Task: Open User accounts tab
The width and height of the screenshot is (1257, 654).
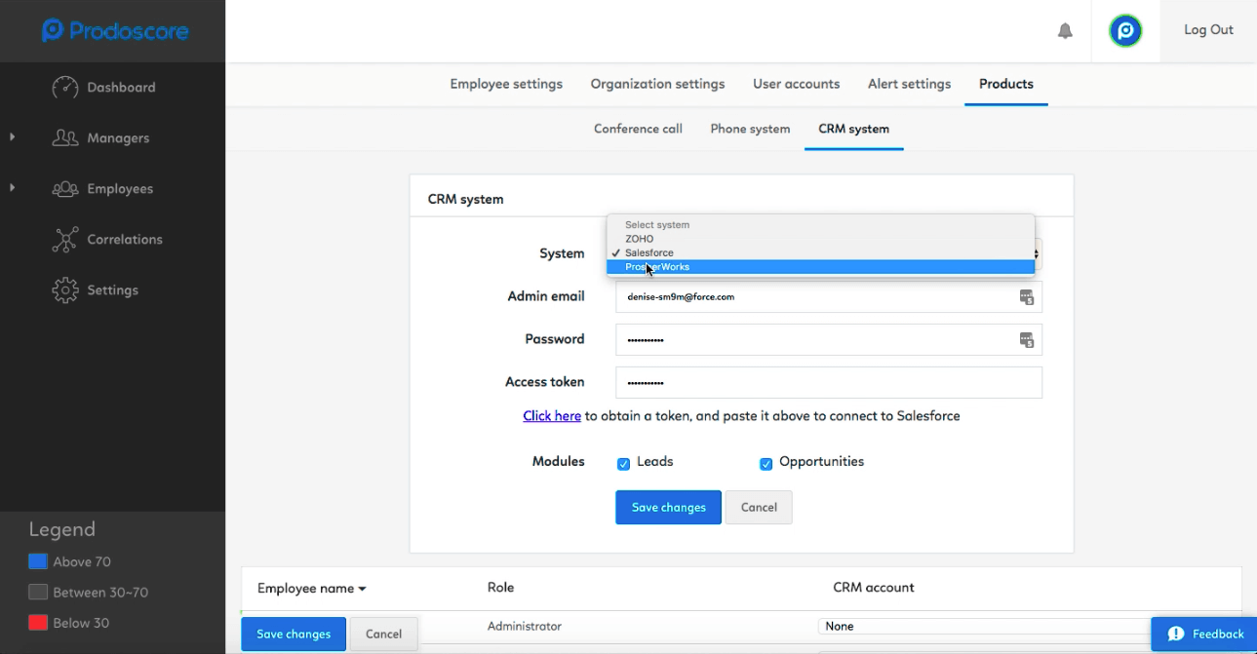Action: coord(796,85)
